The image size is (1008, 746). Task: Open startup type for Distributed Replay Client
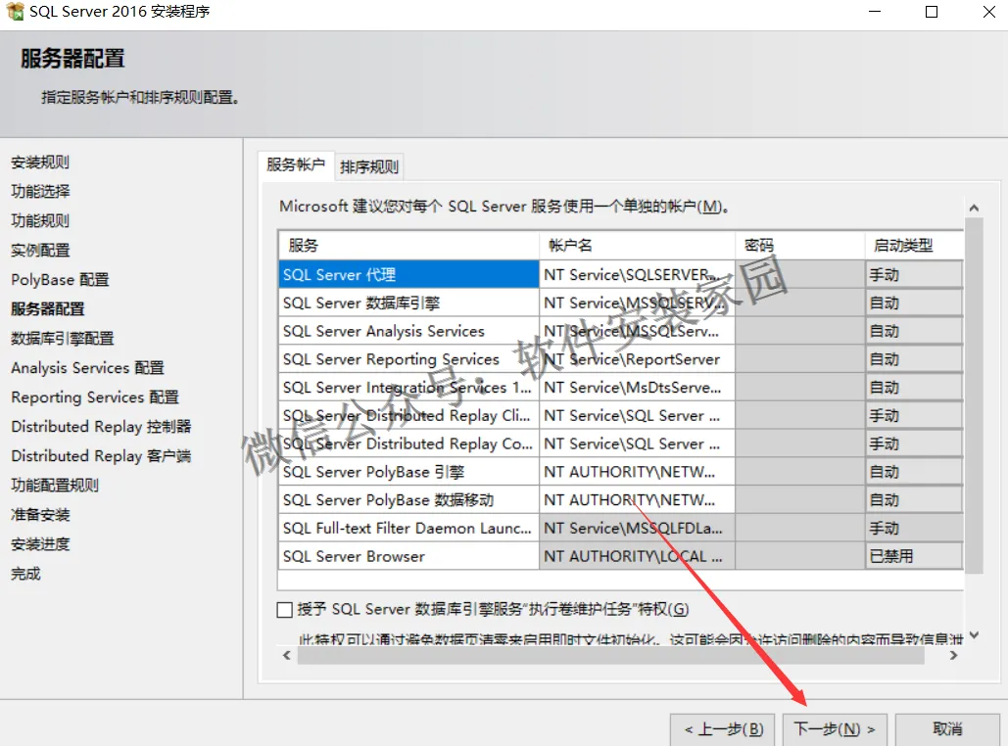[914, 416]
